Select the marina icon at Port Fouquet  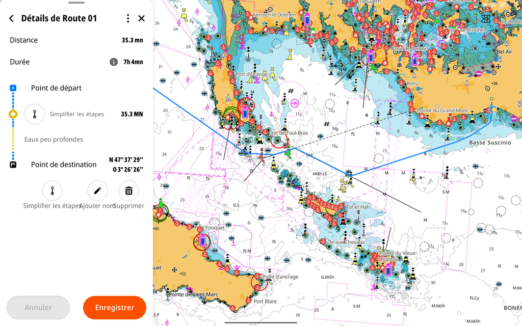pyautogui.click(x=202, y=240)
